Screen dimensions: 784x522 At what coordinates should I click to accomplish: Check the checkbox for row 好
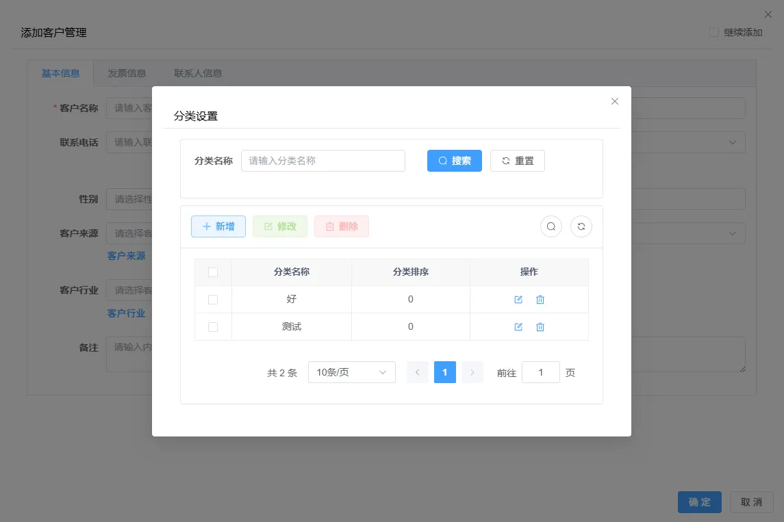pos(213,300)
